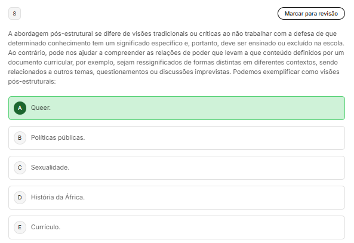Screen dimensions: 354x243
Task: Click the 'História da África.' answer text
Action: [x=58, y=197]
